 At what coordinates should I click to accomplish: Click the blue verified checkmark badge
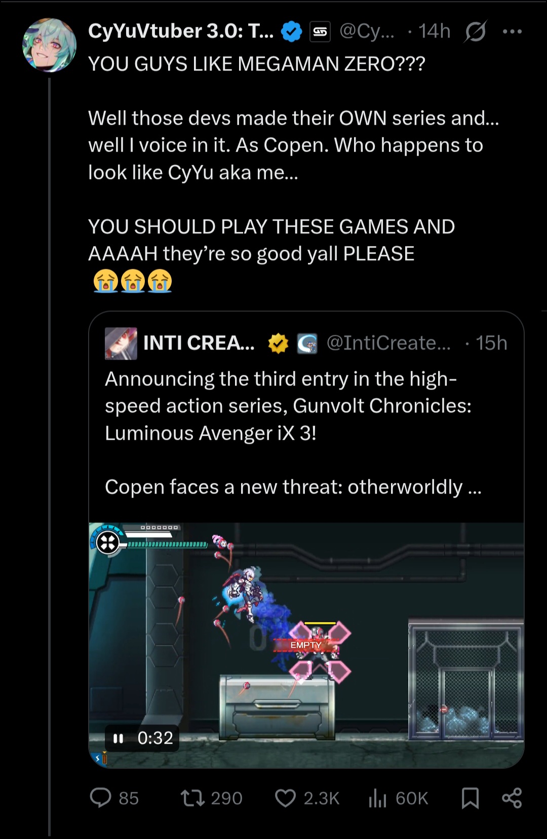[291, 31]
